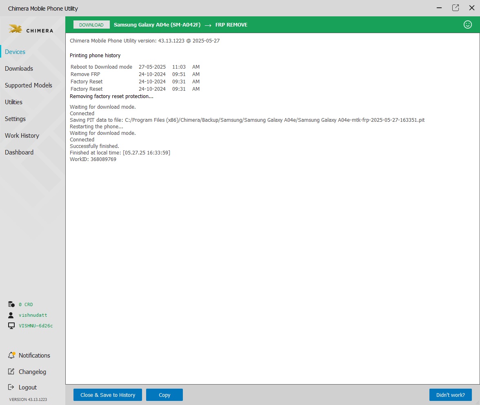The height and width of the screenshot is (405, 480).
Task: Click Reboot to Download mode row
Action: (135, 67)
